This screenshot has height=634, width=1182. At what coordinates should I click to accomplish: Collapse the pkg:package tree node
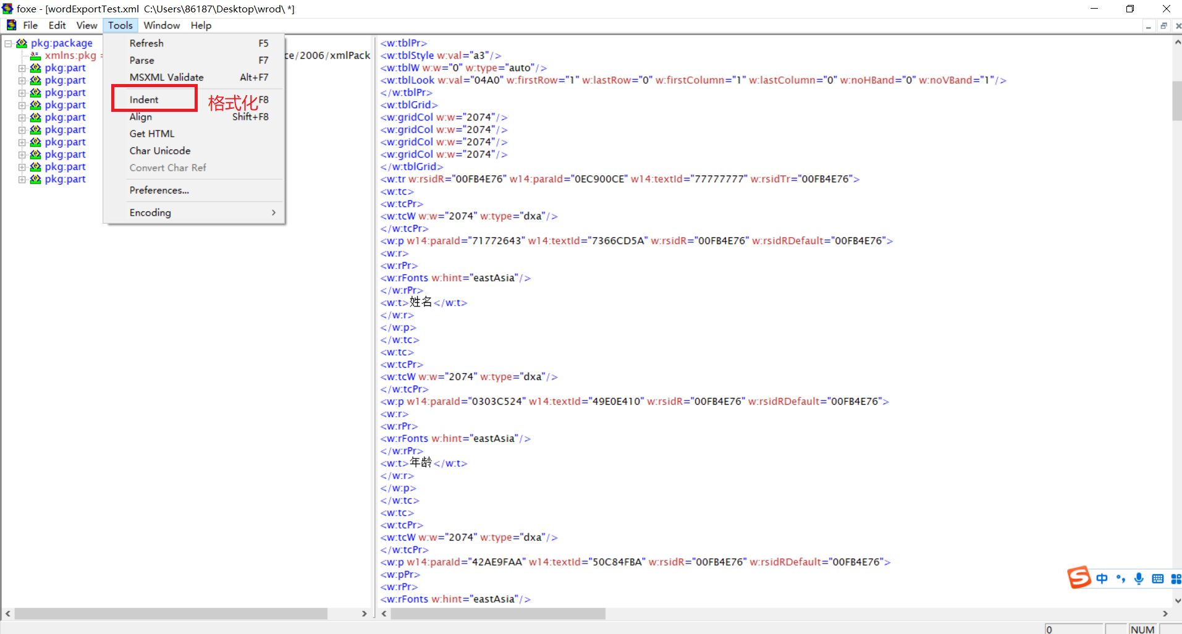click(x=8, y=43)
